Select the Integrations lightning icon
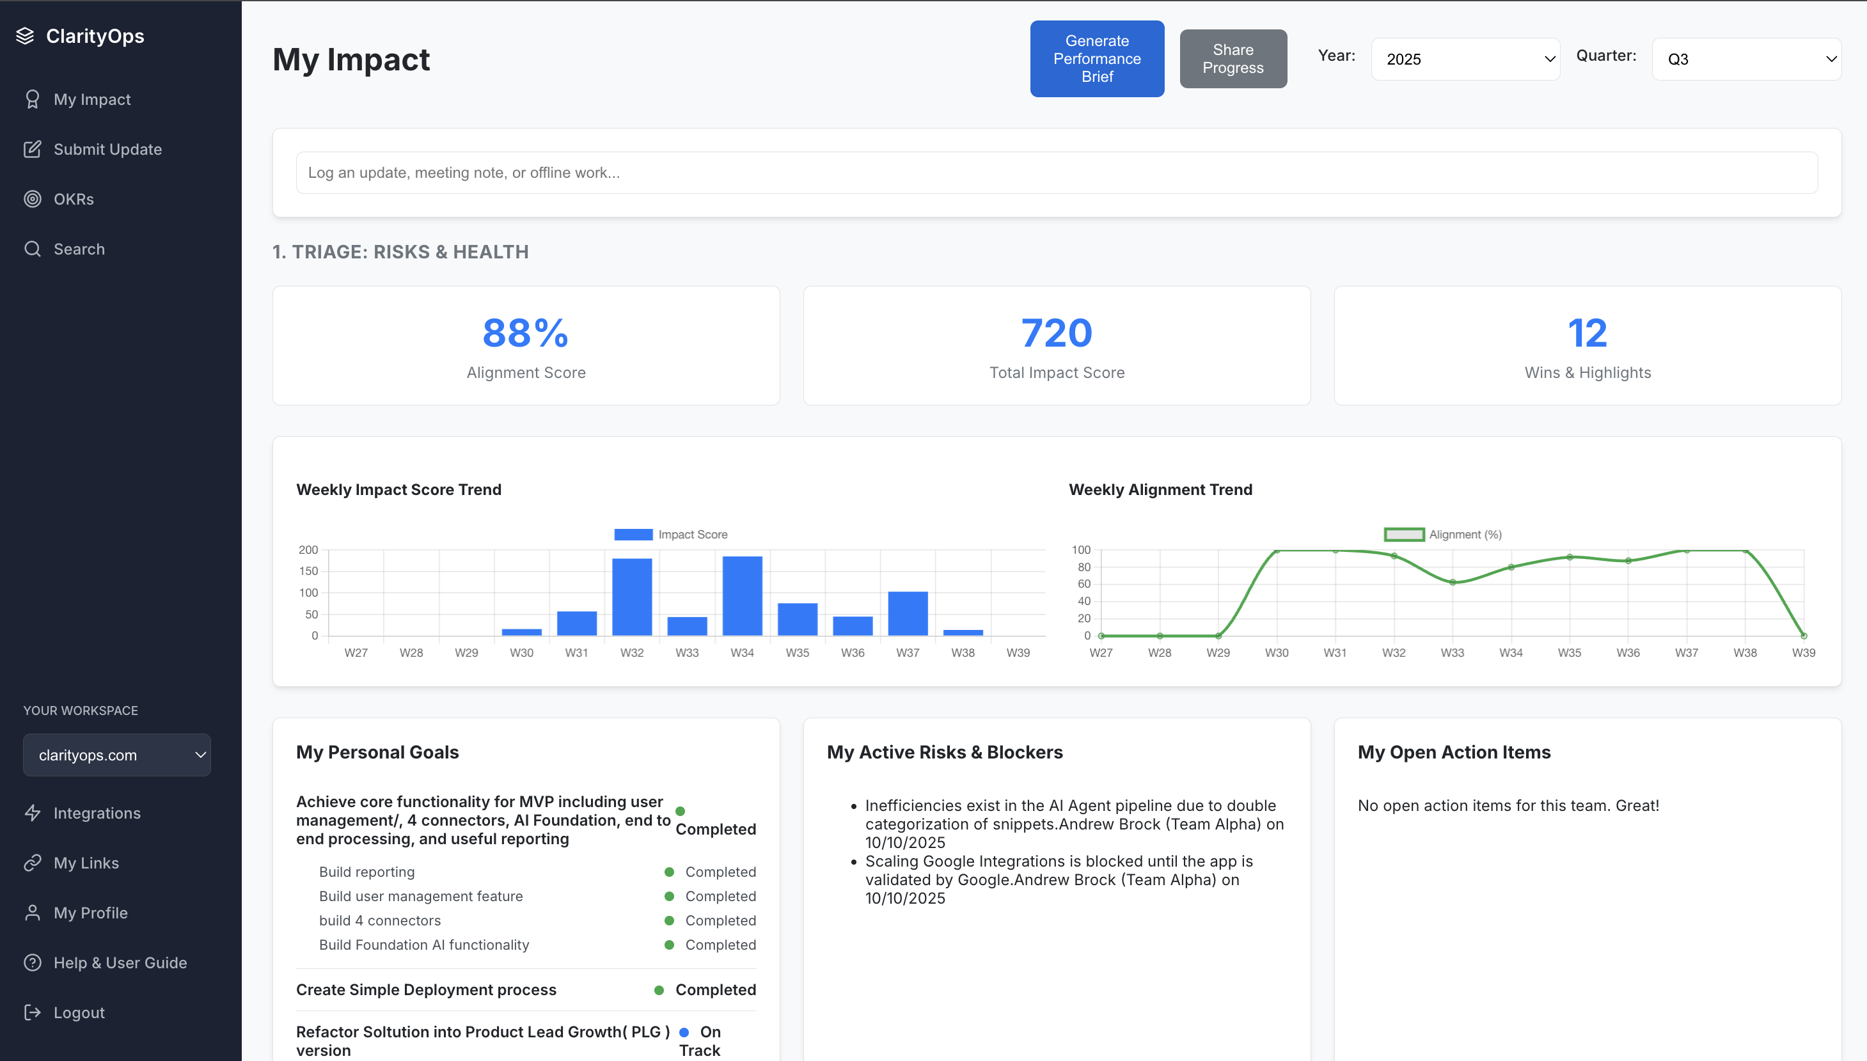The height and width of the screenshot is (1061, 1867). (x=33, y=812)
